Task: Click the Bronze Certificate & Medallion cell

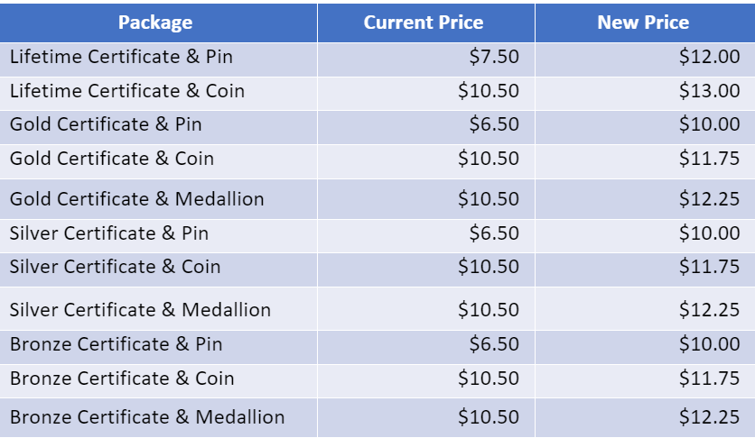Action: point(147,417)
